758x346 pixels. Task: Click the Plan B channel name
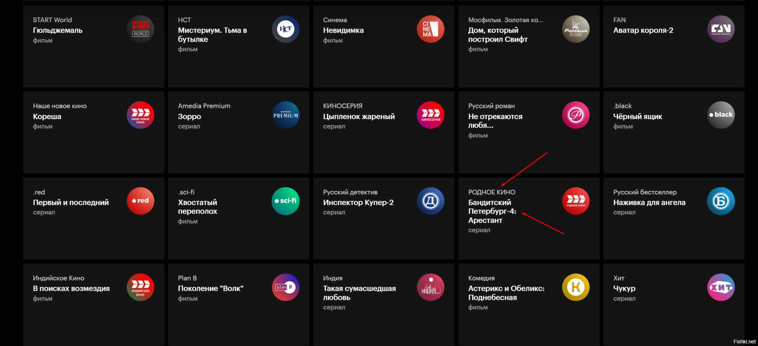[187, 278]
